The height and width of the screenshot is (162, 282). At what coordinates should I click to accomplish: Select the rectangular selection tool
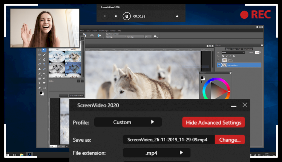[x=40, y=50]
